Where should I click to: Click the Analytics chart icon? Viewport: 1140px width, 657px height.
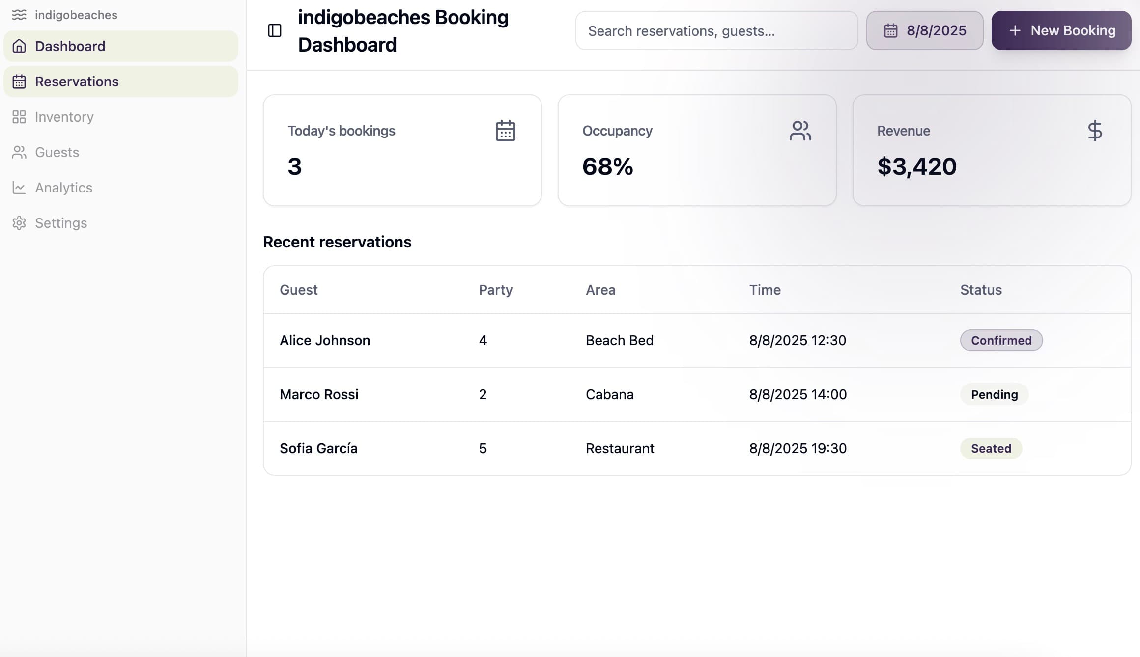tap(19, 188)
